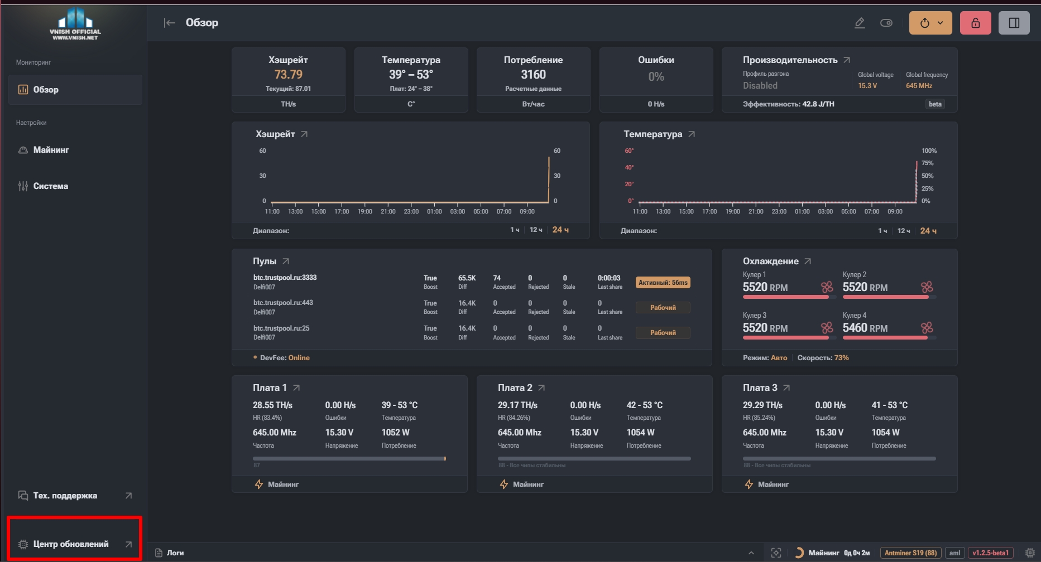Select 24 ч range on Хэшрейт chart
The image size is (1041, 562).
point(560,230)
